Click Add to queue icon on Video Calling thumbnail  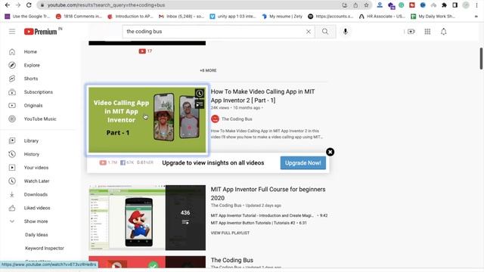(200, 104)
